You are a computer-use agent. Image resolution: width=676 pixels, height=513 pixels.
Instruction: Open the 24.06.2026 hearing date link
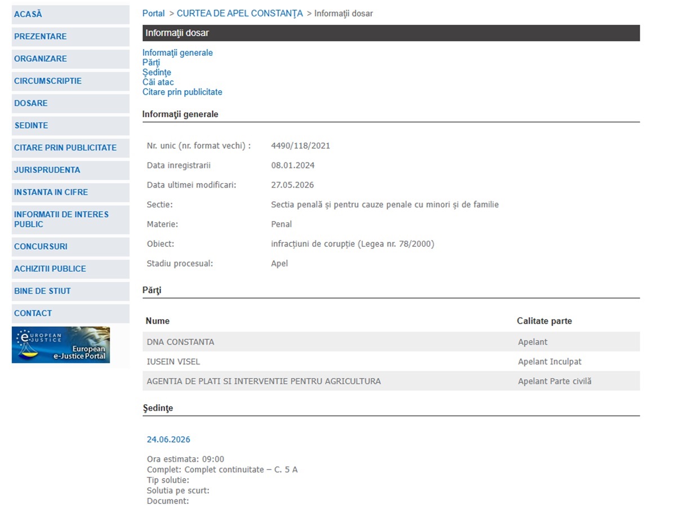[x=168, y=440]
